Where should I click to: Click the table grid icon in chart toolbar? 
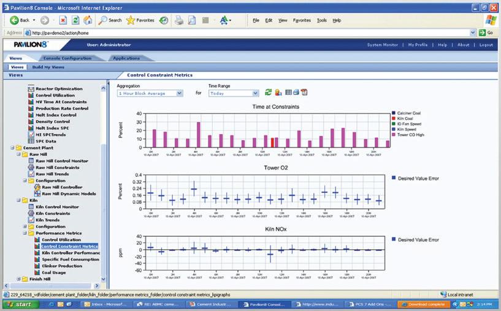point(288,92)
